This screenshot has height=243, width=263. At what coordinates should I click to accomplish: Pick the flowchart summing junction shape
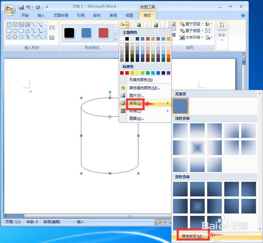15,25
